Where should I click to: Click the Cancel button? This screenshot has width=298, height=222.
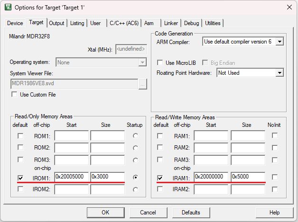tap(142, 212)
